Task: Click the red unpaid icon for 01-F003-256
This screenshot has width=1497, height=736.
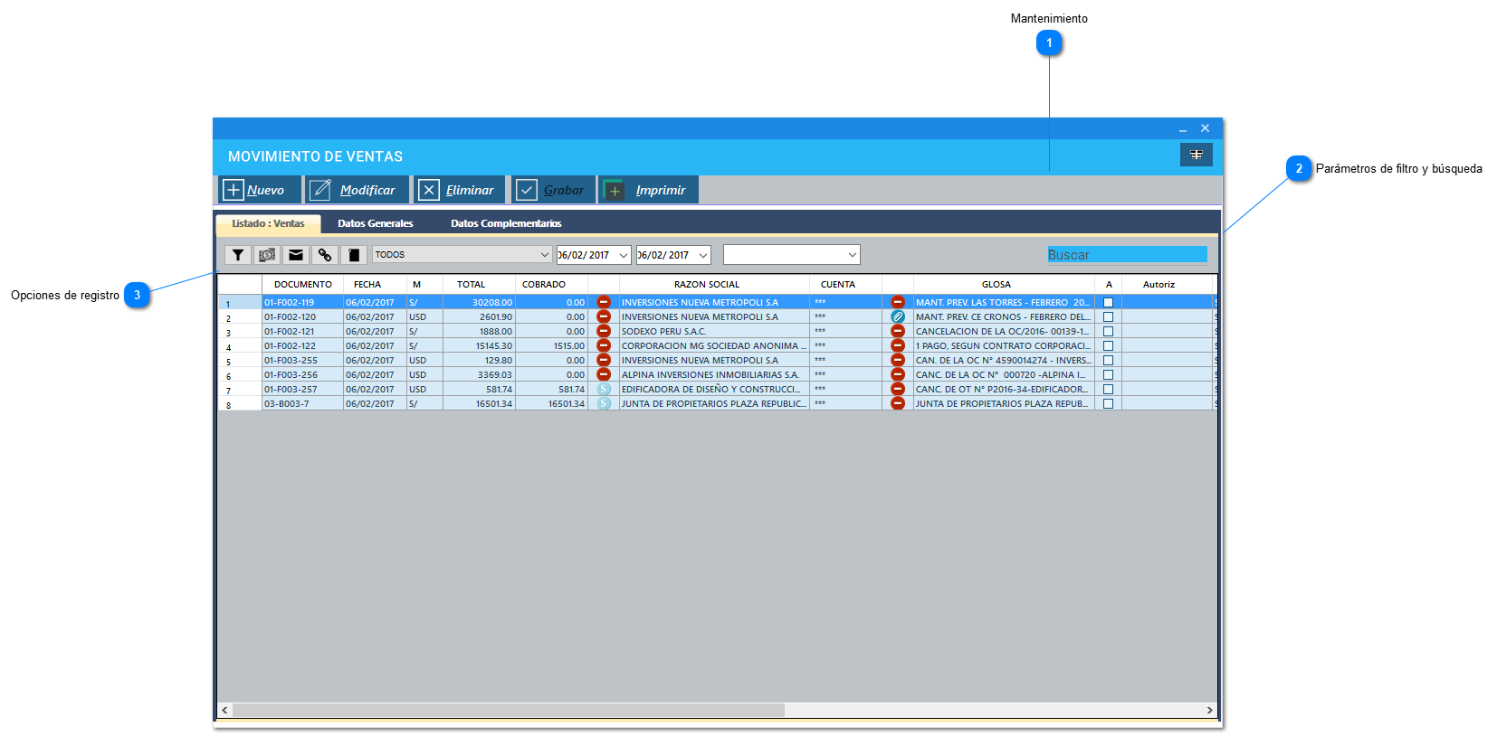Action: click(604, 374)
